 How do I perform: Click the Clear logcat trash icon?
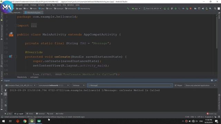pos(6,90)
